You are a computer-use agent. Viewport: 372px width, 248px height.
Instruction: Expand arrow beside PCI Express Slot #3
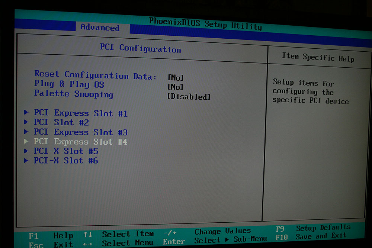coord(26,131)
